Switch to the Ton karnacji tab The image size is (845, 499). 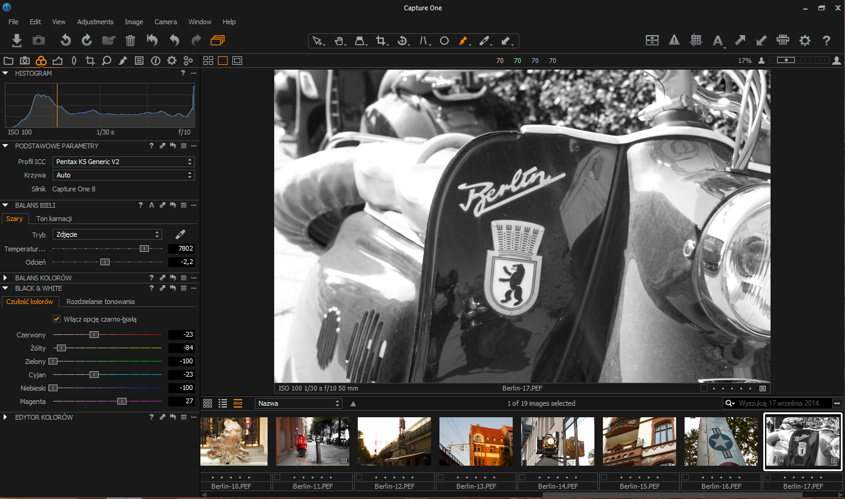(x=54, y=219)
